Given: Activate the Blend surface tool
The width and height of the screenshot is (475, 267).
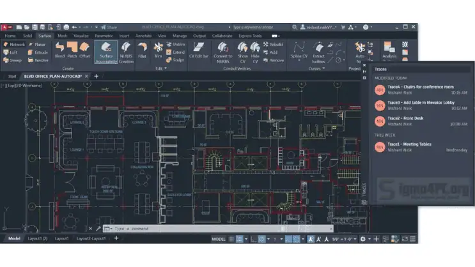Looking at the screenshot, I should [59, 50].
